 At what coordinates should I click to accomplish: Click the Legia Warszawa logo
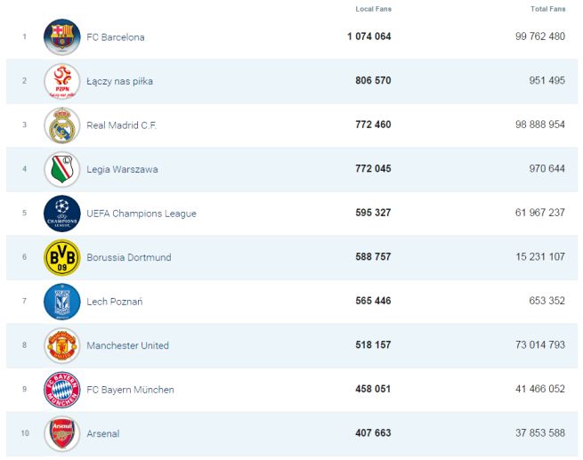(62, 169)
